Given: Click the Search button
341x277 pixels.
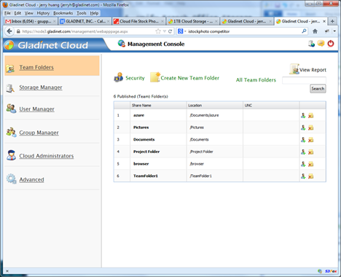Looking at the screenshot, I should [318, 89].
